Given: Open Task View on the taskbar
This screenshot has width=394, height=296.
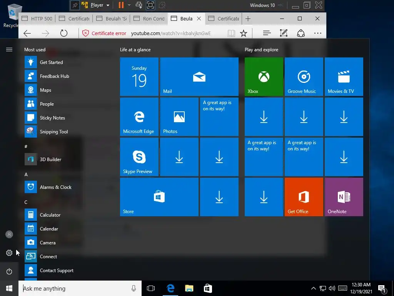Looking at the screenshot, I should [151, 288].
